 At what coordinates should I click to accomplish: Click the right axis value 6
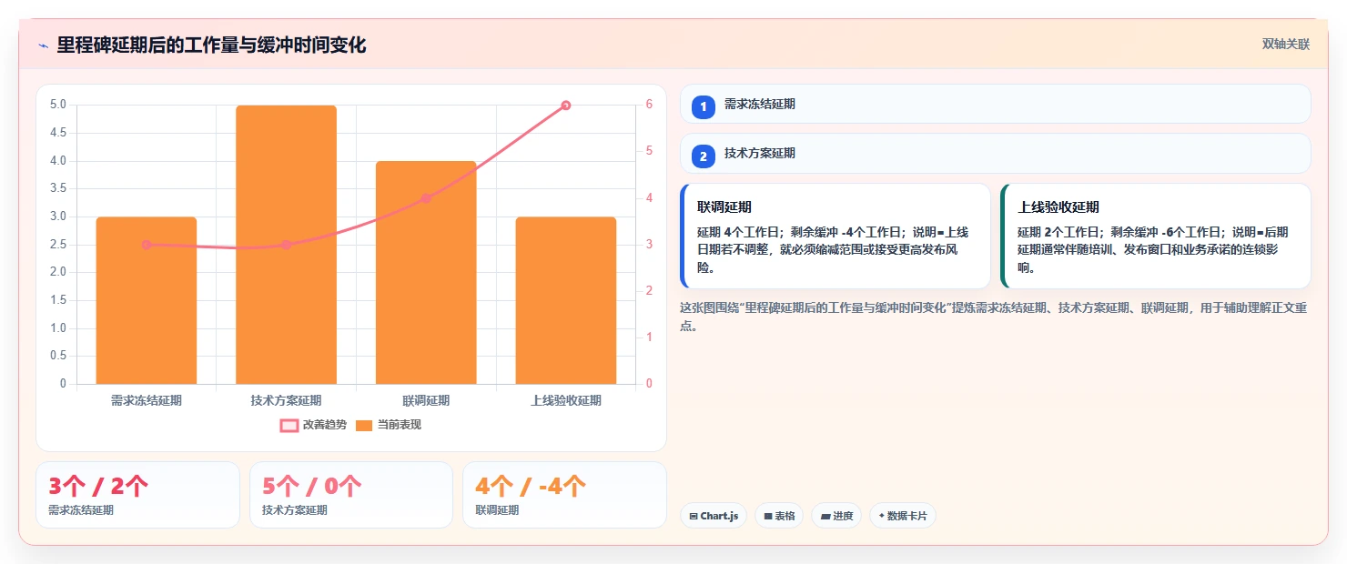[649, 105]
